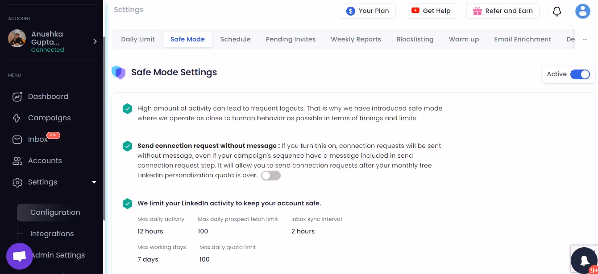Switch to the Schedule tab
This screenshot has height=274, width=598.
coord(236,39)
